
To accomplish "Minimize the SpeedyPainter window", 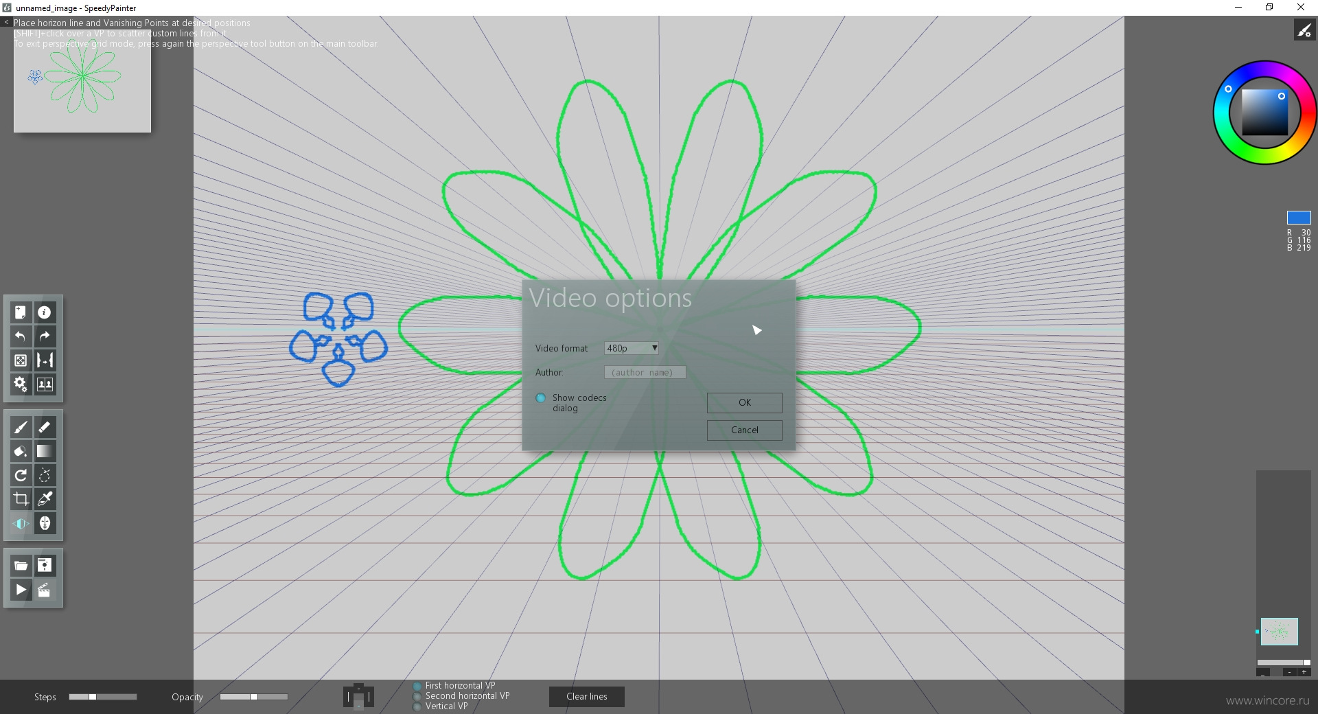I will click(x=1238, y=8).
